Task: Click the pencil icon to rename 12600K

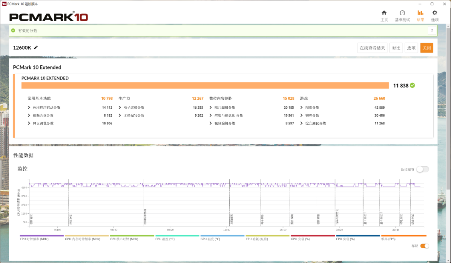Action: [x=36, y=47]
